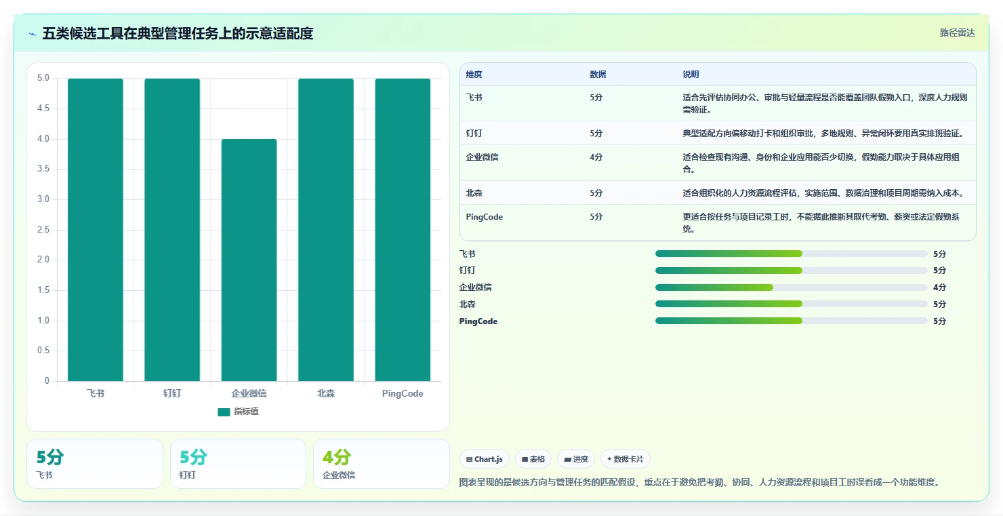Click the 飞书 progress bar
Screen dimensions: 1003x516
tap(791, 254)
